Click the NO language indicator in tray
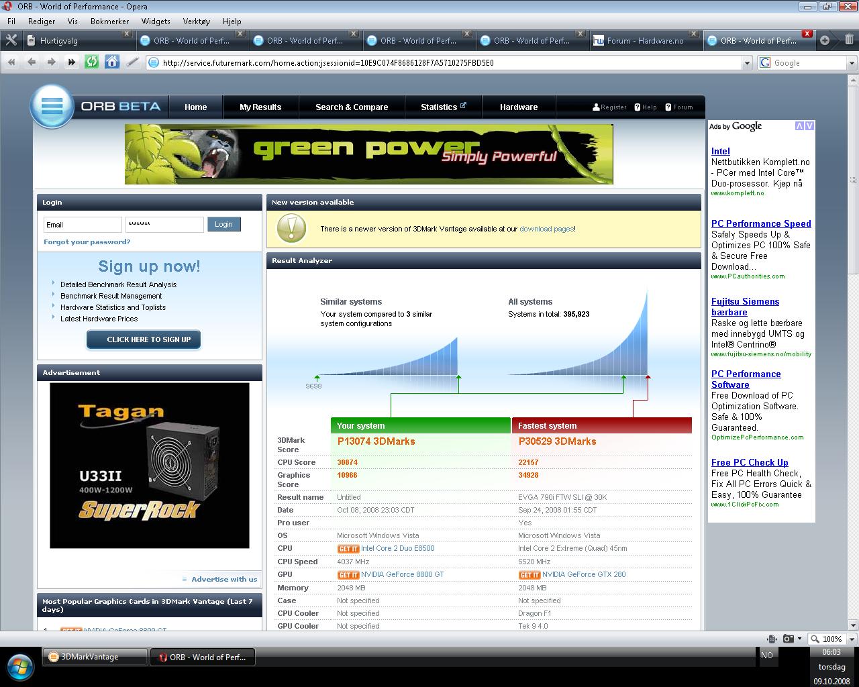The width and height of the screenshot is (859, 687). pos(767,655)
